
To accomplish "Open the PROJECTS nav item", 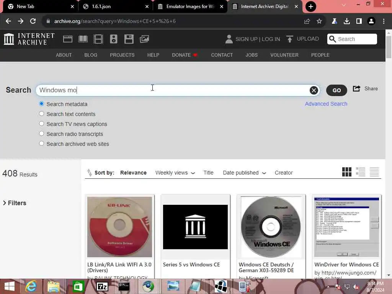I will click(x=122, y=55).
